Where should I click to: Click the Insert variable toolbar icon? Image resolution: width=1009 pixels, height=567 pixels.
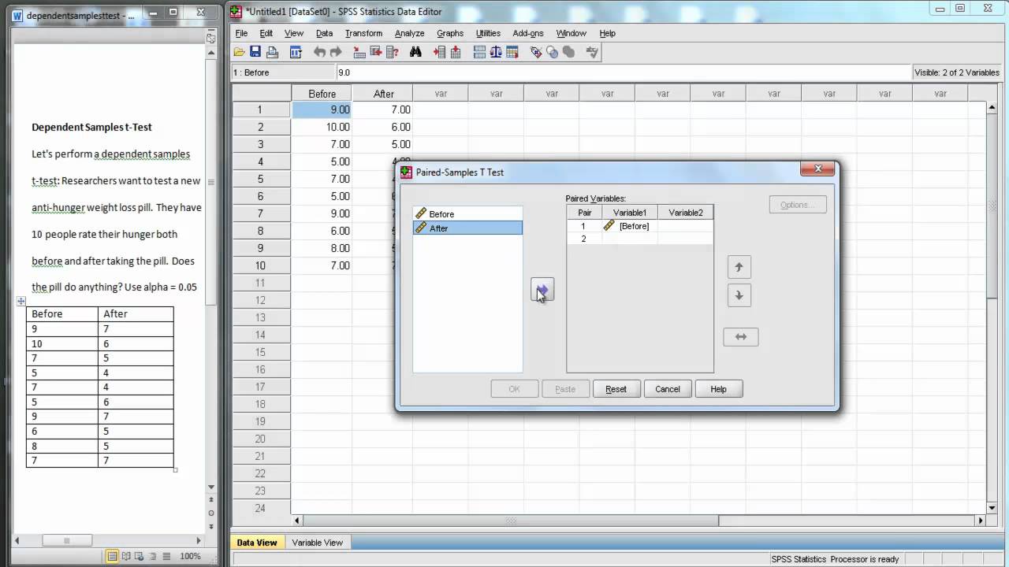[x=456, y=52]
